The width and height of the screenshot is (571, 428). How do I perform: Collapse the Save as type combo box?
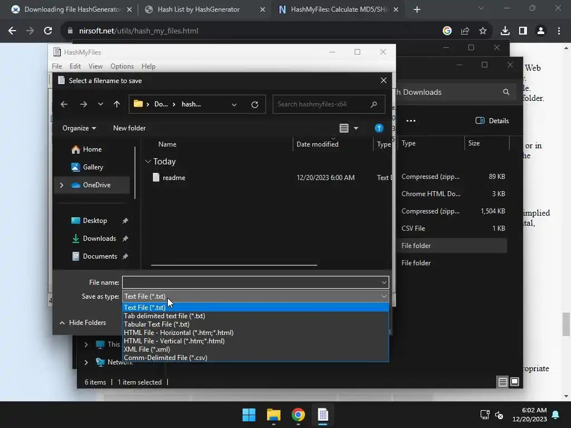point(384,296)
